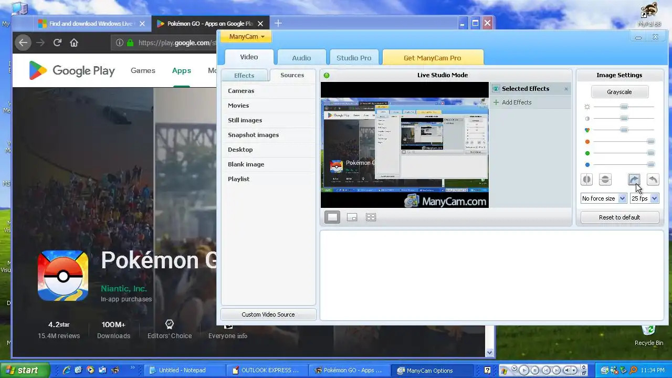The height and width of the screenshot is (378, 672).
Task: Open the Get ManyCam Pro tab
Action: [x=433, y=58]
